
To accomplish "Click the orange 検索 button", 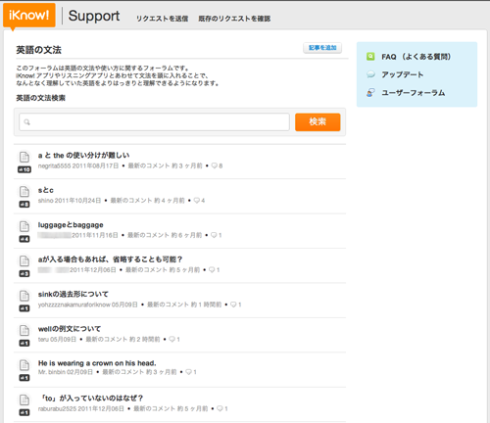I will tap(318, 122).
